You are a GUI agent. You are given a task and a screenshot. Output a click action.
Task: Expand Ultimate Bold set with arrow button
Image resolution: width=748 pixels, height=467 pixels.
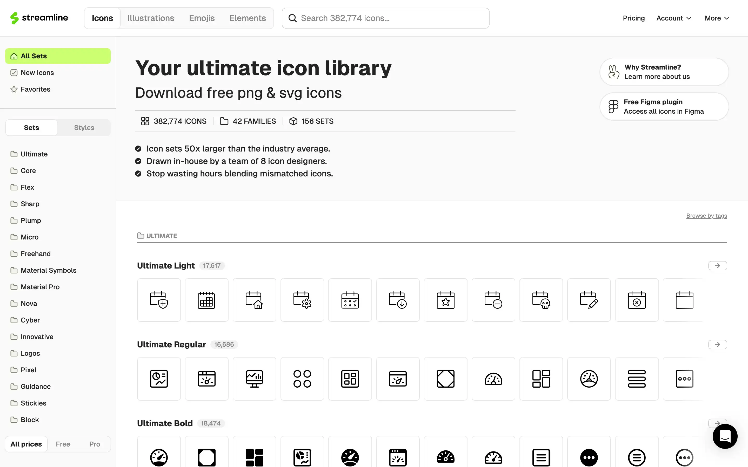(x=717, y=423)
